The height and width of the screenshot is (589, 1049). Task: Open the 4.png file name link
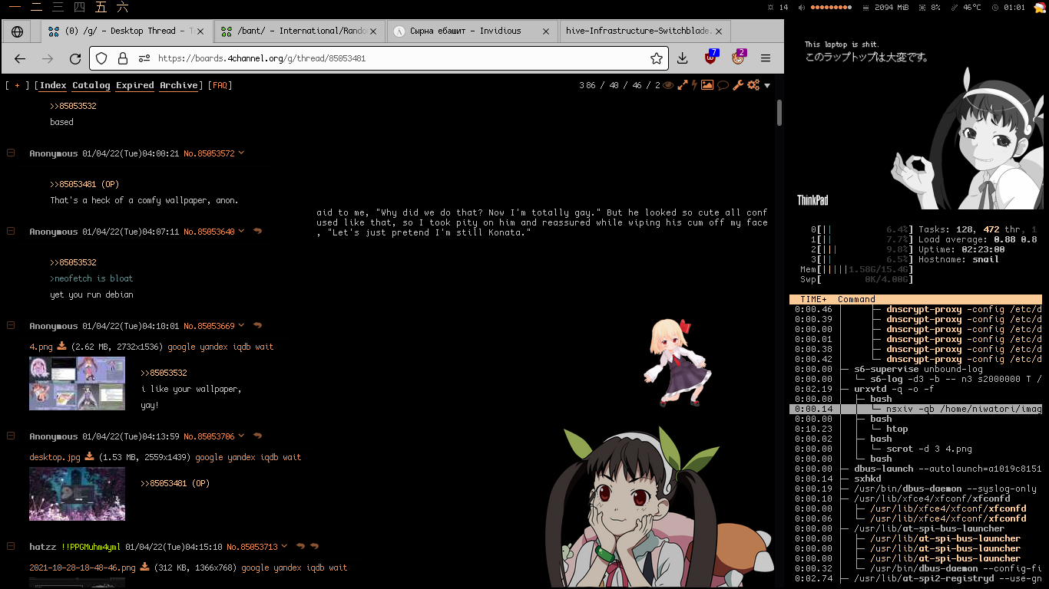[41, 347]
